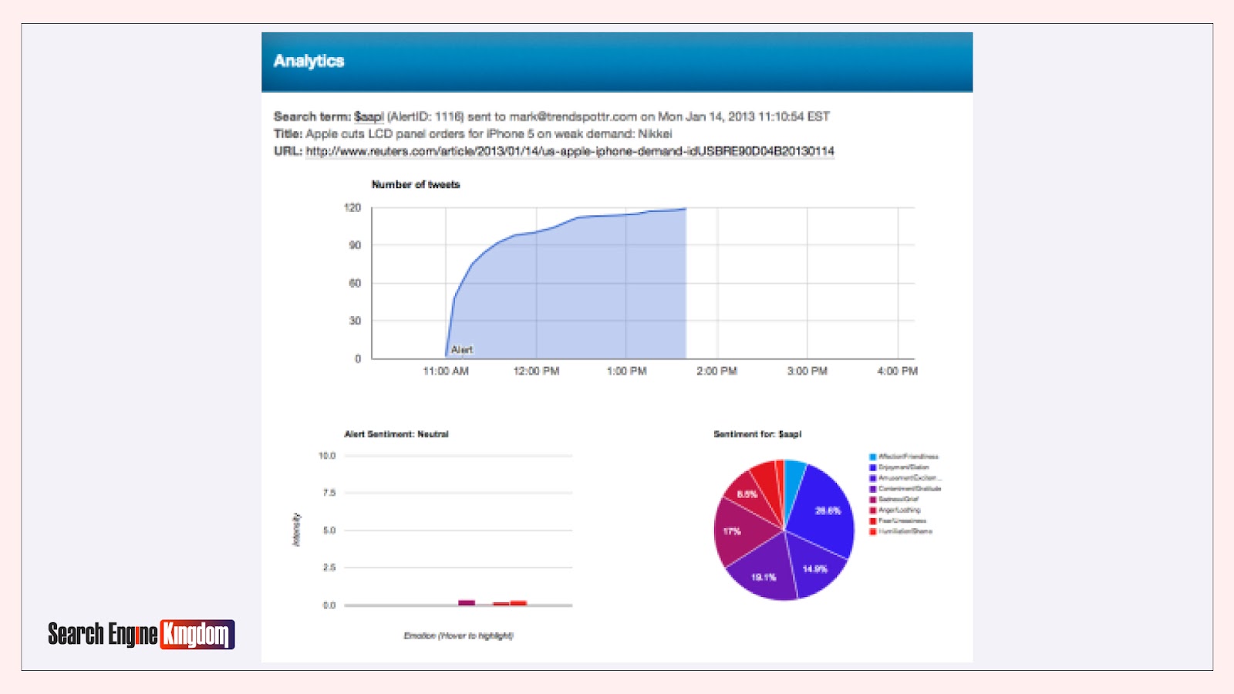Screen dimensions: 1234x694
Task: Open the Reuters article URL link
Action: [570, 151]
